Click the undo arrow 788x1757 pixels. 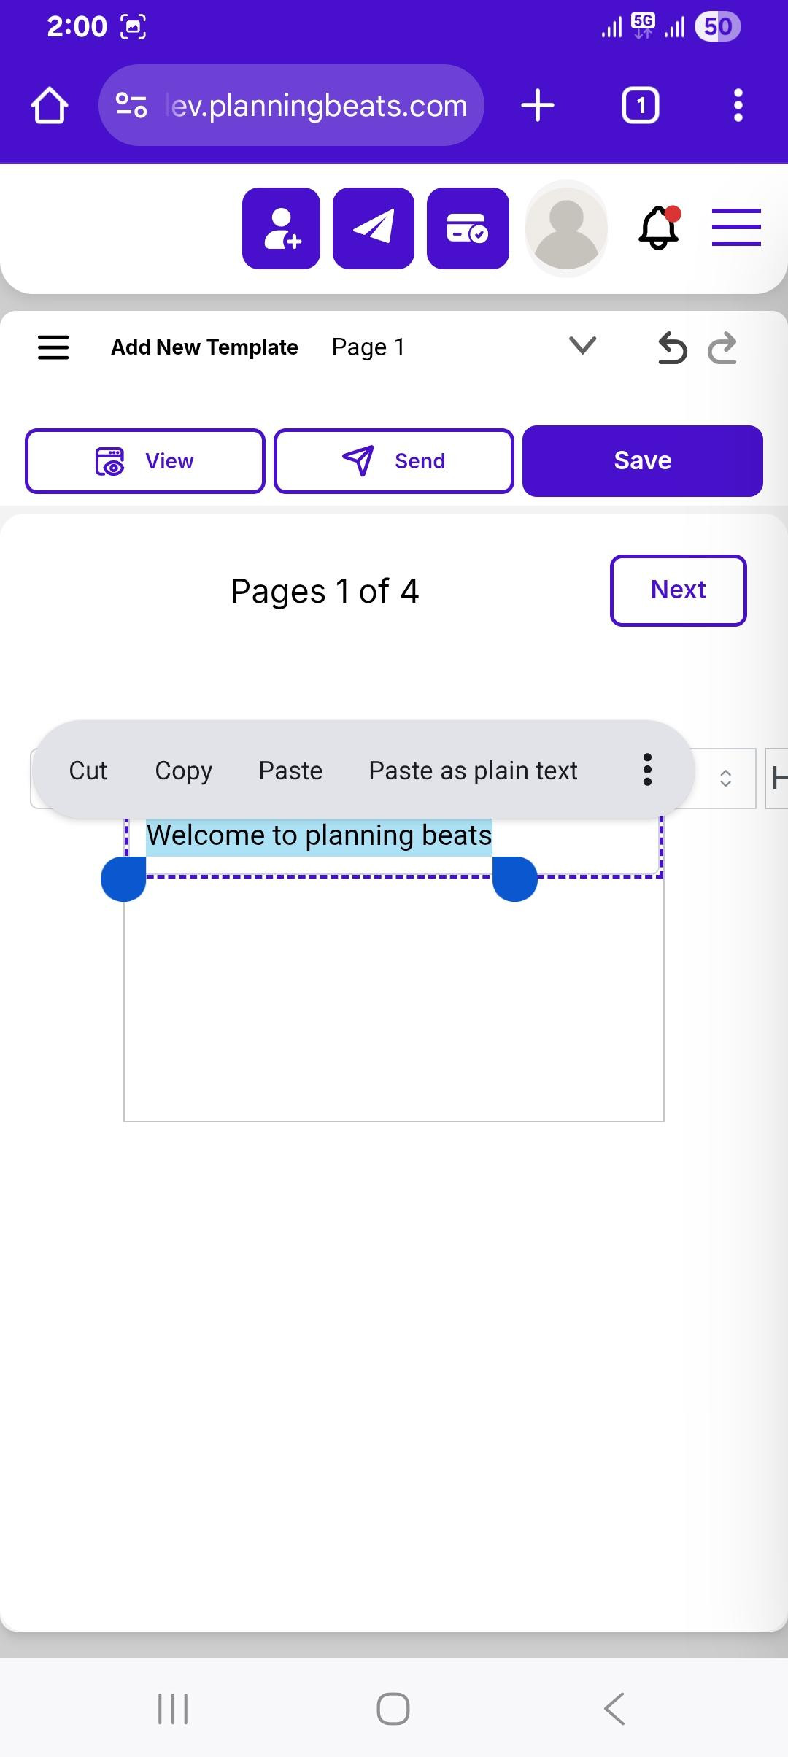point(672,347)
